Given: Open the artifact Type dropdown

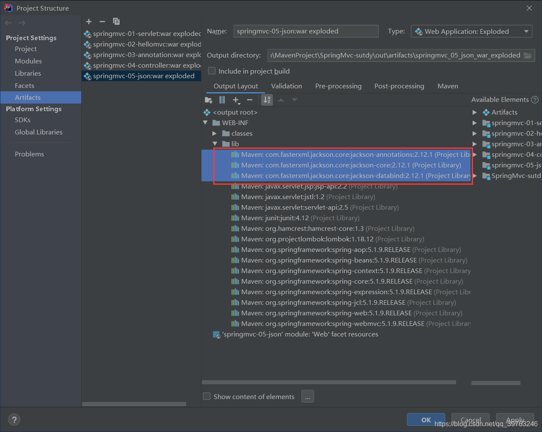Looking at the screenshot, I should coord(471,31).
